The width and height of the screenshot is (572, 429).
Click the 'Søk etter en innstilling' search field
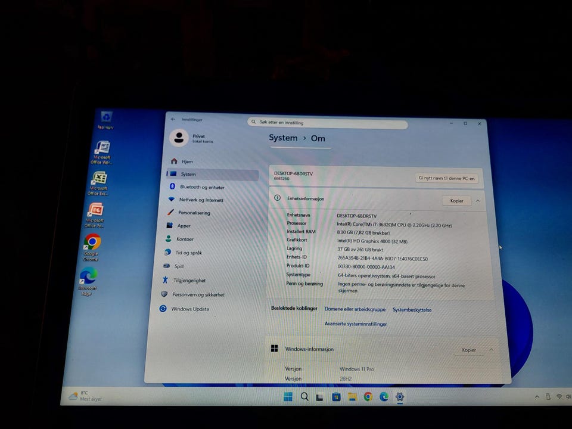click(327, 123)
